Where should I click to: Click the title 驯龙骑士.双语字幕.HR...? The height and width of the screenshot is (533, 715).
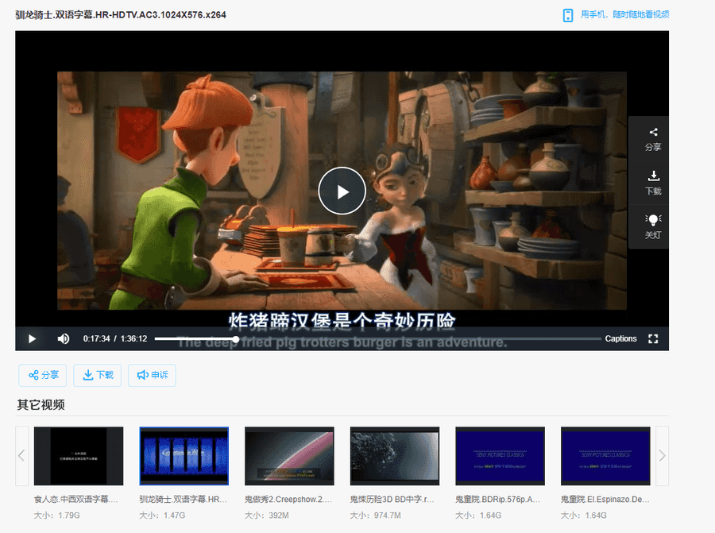(x=183, y=500)
